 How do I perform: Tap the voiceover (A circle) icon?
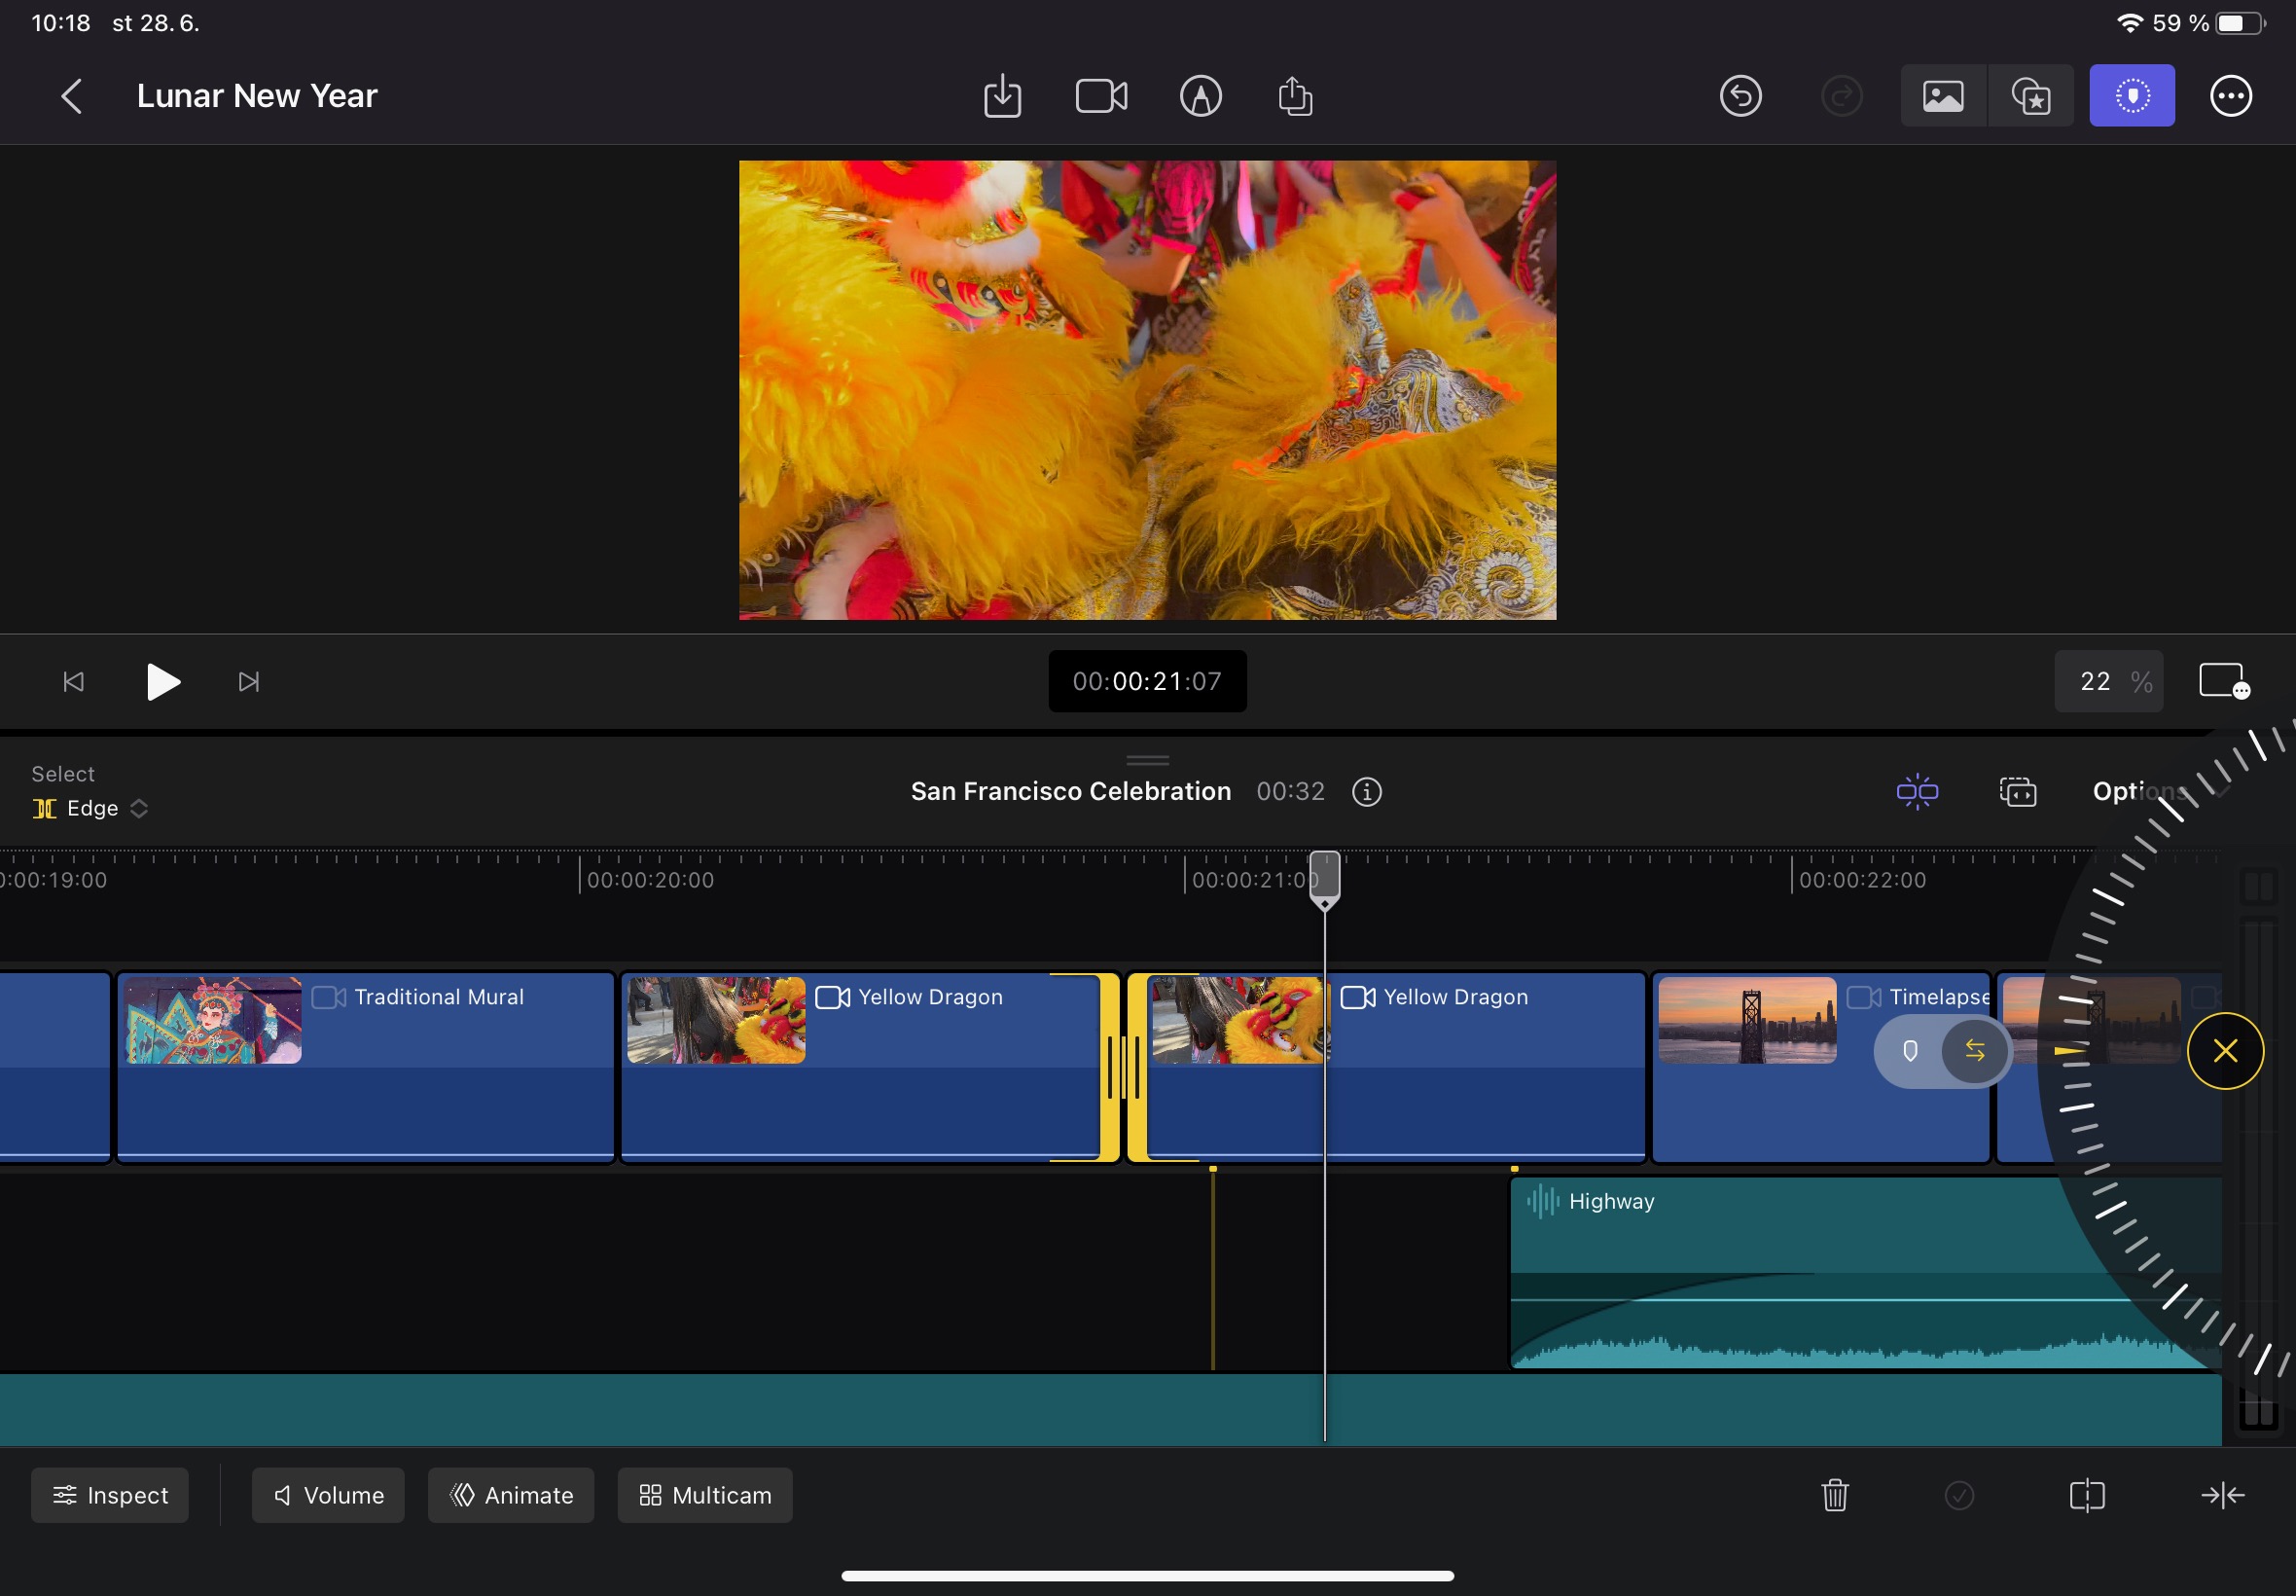pos(1200,96)
